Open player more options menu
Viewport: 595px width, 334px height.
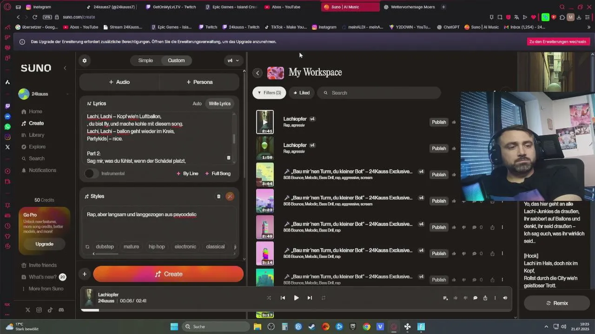click(x=495, y=298)
